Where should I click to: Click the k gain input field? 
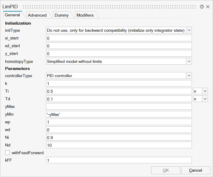click(x=119, y=84)
